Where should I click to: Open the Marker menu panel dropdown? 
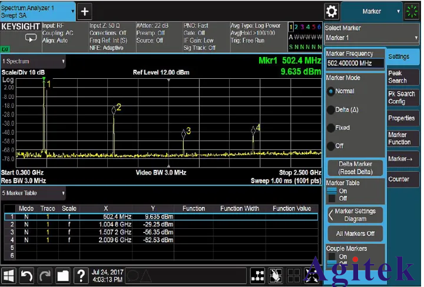tap(371, 11)
